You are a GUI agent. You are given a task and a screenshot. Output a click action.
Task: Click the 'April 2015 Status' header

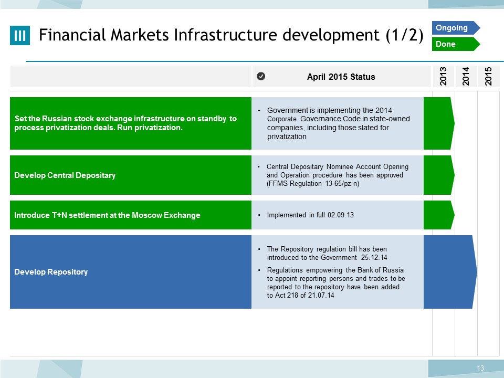[x=341, y=77]
